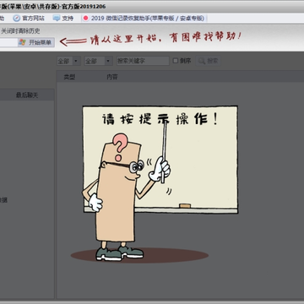This screenshot has height=304, width=304.
Task: Open the first 全部 dropdown
Action: click(68, 61)
